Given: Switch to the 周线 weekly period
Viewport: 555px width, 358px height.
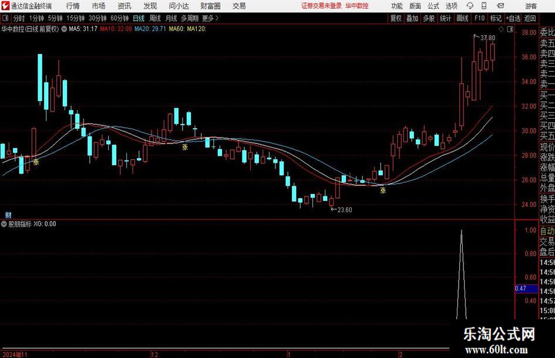Looking at the screenshot, I should coord(154,18).
